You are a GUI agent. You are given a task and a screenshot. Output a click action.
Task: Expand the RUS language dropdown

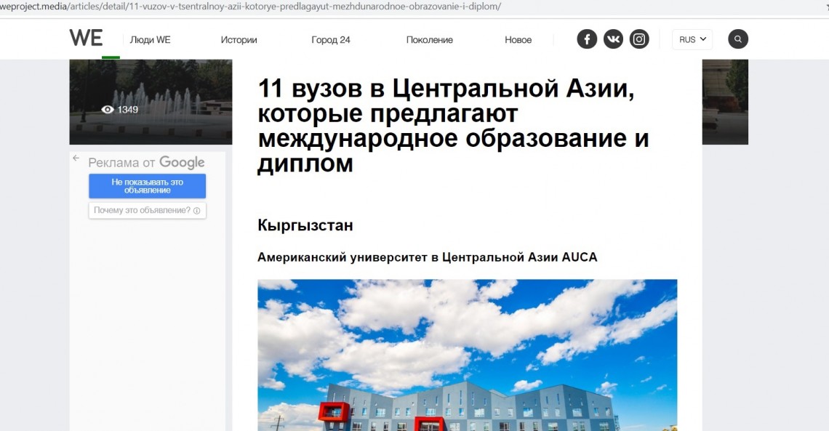(x=692, y=40)
